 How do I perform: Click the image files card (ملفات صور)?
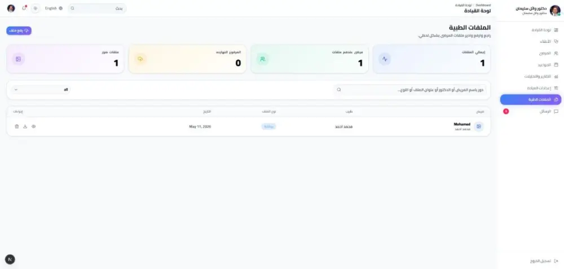[x=65, y=59]
